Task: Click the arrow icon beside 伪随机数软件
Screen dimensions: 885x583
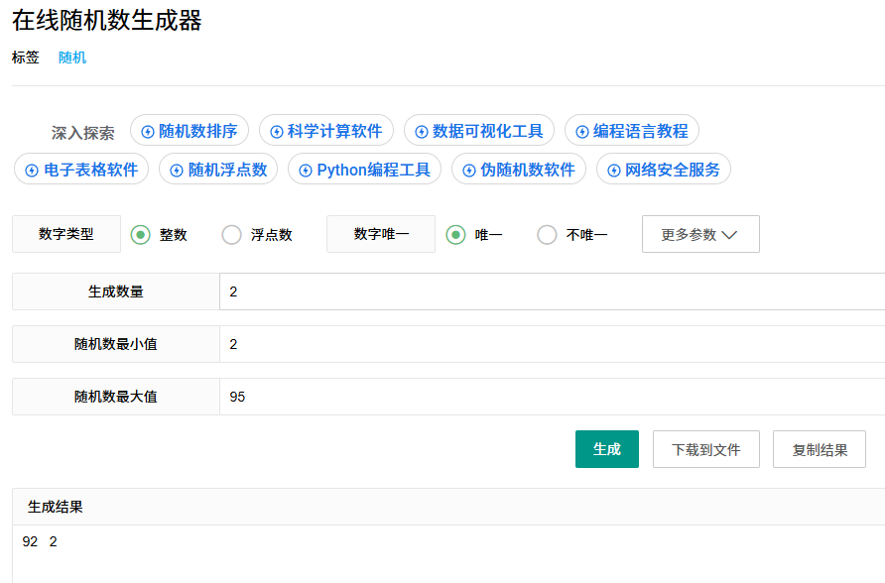Action: 469,171
